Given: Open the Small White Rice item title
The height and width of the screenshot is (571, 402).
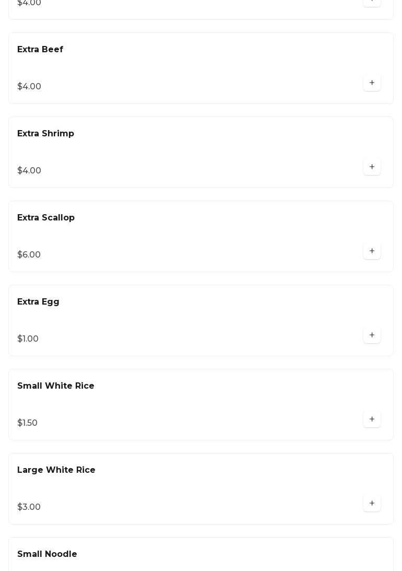Looking at the screenshot, I should click(55, 386).
